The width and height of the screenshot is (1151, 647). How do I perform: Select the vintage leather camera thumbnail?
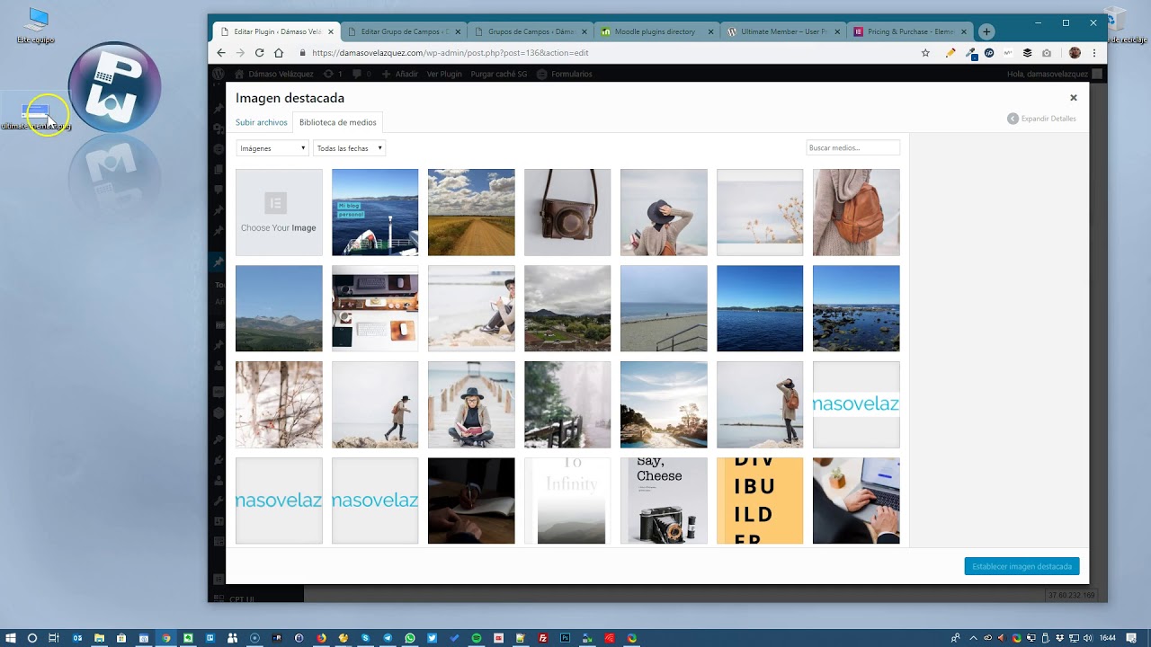[x=567, y=212]
